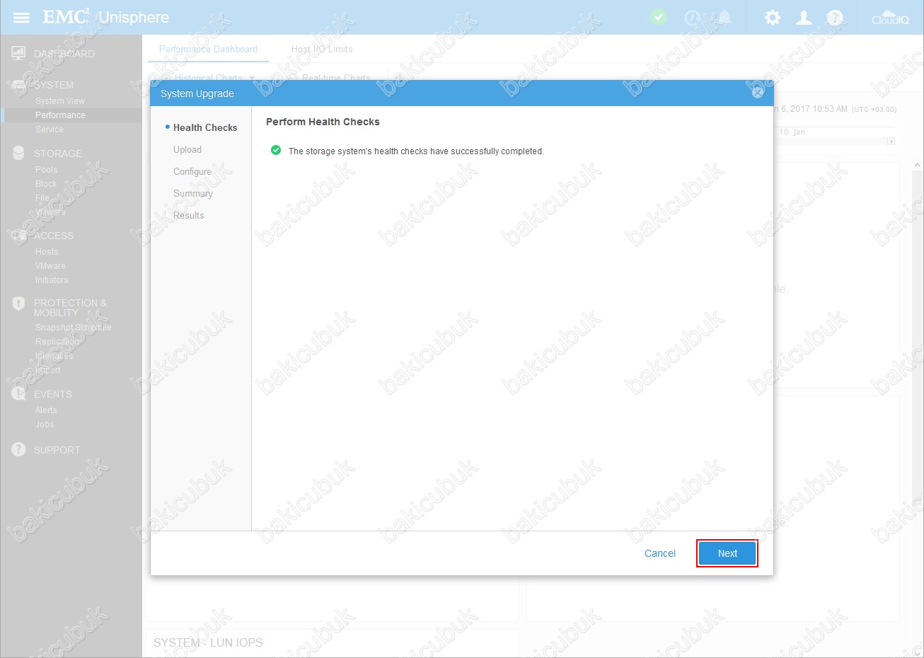Click the system health status checkmark icon
Viewport: 924px width, 658px height.
point(659,17)
